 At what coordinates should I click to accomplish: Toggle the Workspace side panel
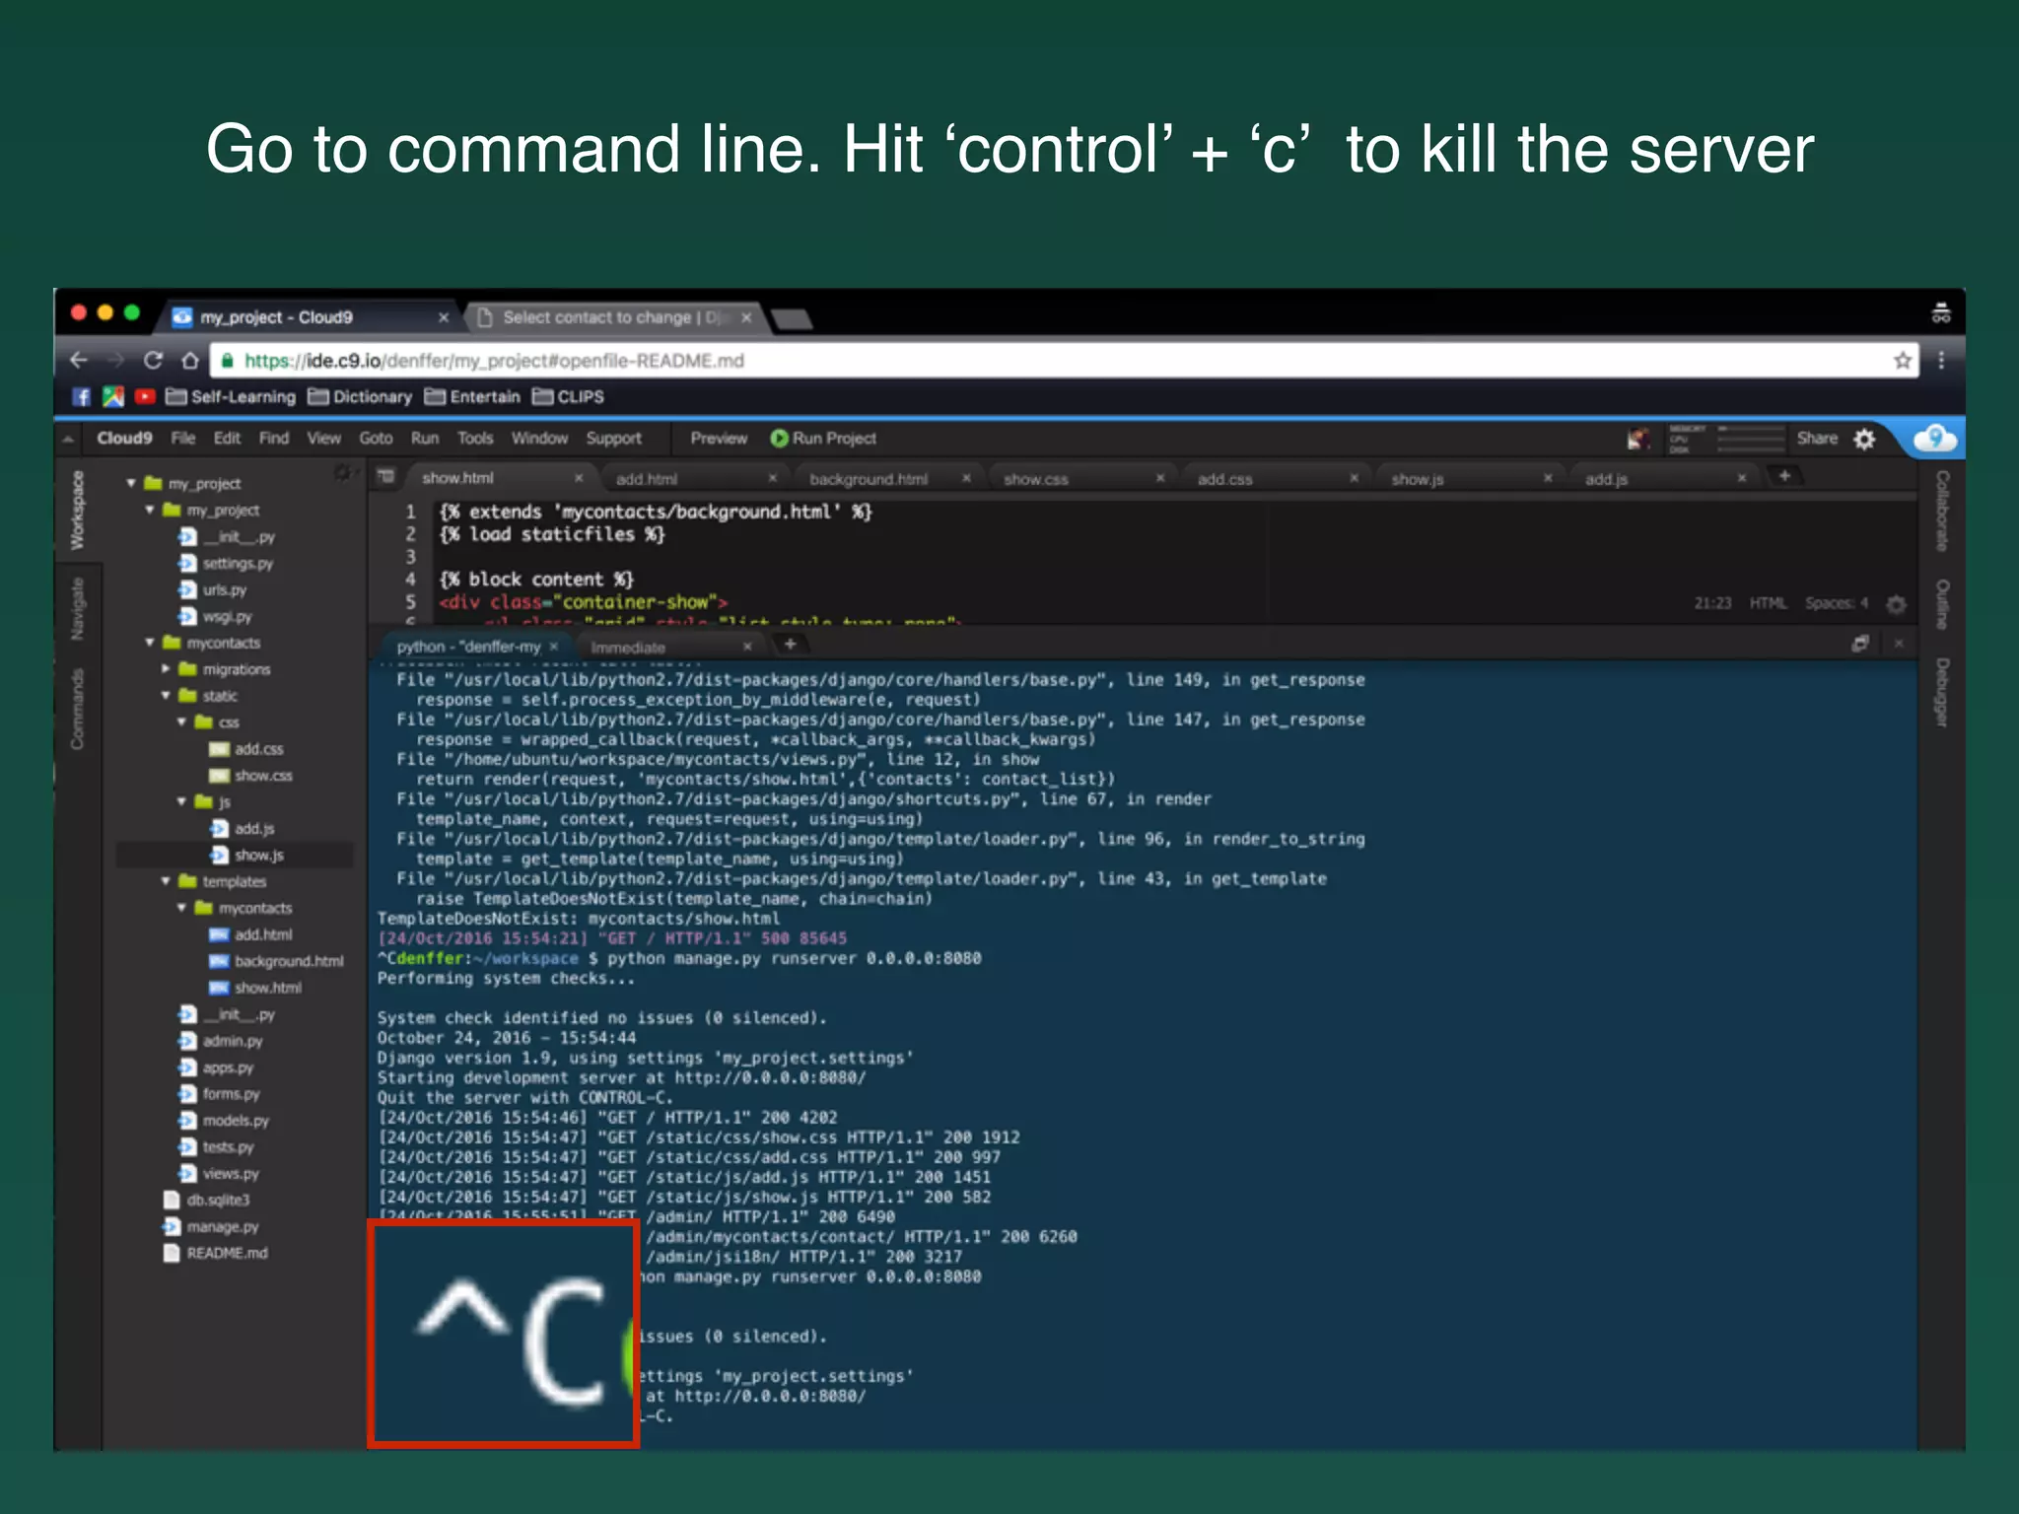(78, 510)
